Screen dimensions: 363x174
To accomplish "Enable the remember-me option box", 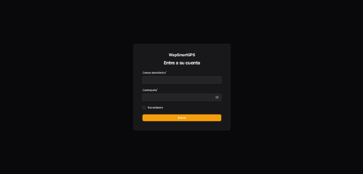I will pyautogui.click(x=144, y=108).
